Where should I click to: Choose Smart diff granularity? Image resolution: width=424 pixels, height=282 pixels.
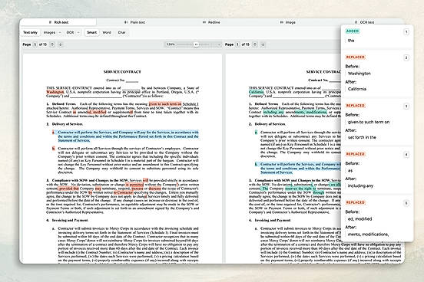click(x=91, y=32)
